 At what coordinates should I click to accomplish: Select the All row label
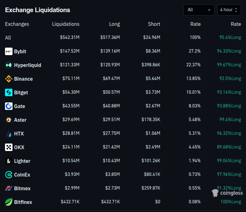click(x=8, y=38)
